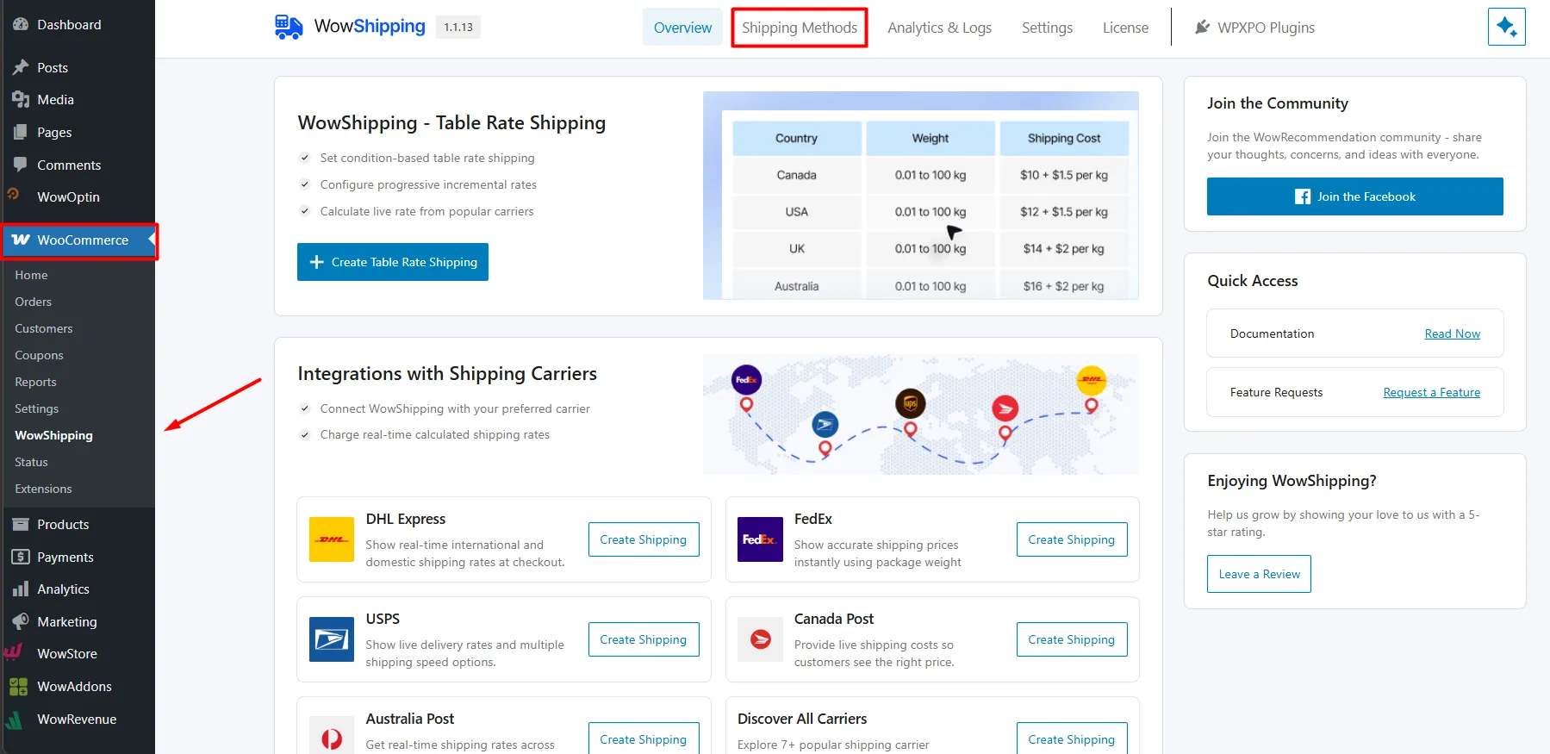Viewport: 1550px width, 754px height.
Task: Click the 1.1.13 version badge
Action: coord(458,28)
